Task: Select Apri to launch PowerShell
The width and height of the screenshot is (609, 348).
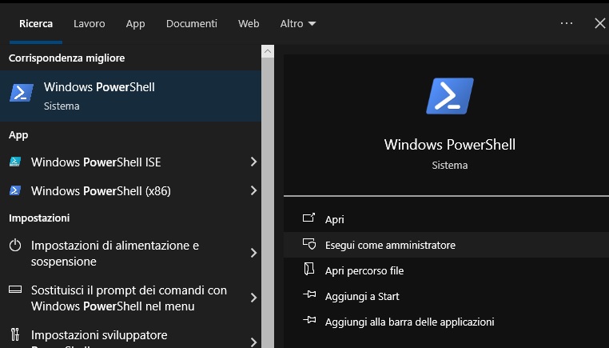Action: point(446,219)
